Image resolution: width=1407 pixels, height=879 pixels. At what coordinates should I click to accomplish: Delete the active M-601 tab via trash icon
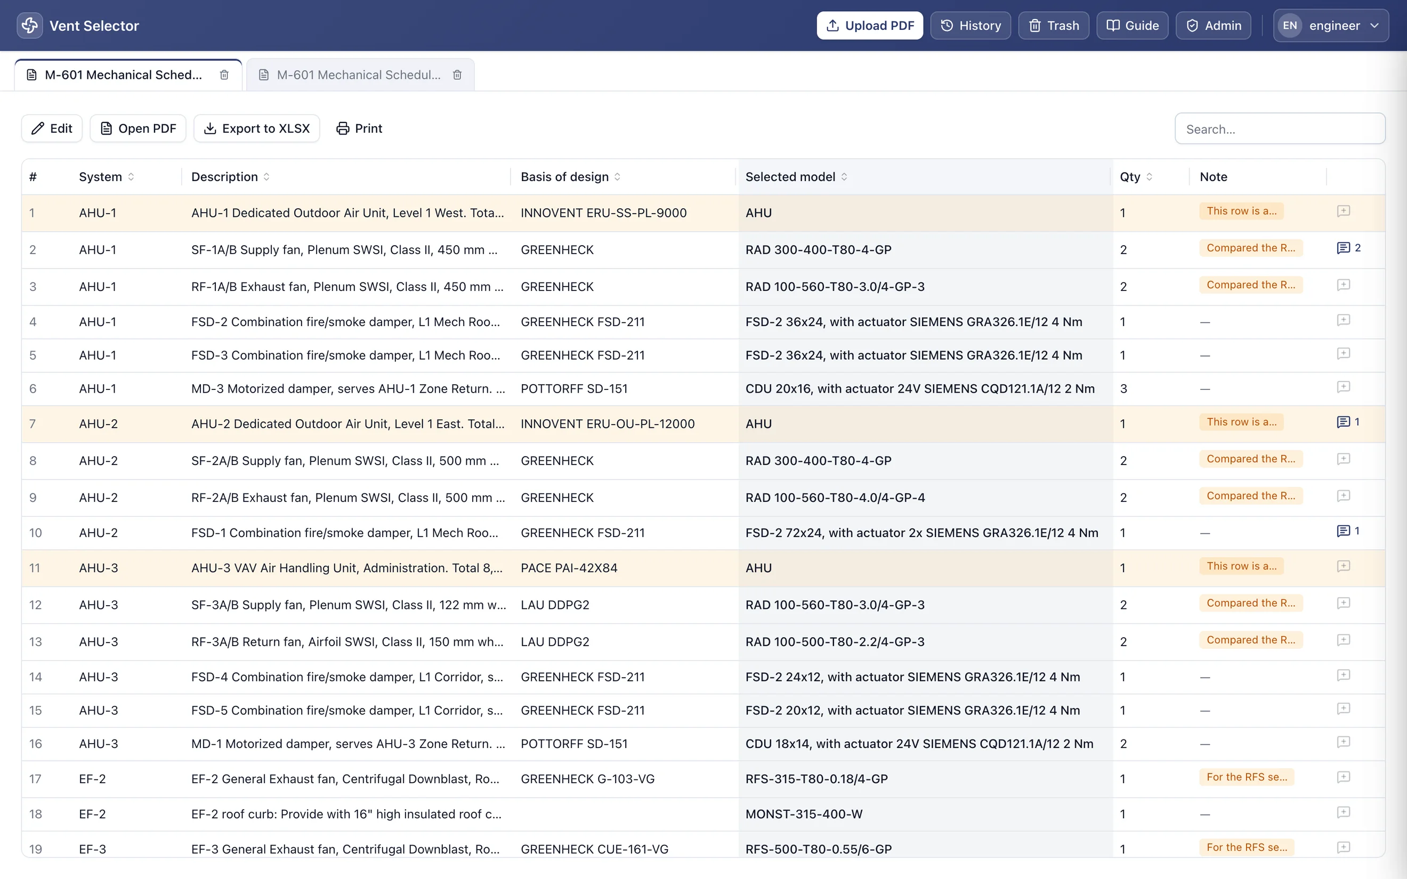[x=224, y=75]
